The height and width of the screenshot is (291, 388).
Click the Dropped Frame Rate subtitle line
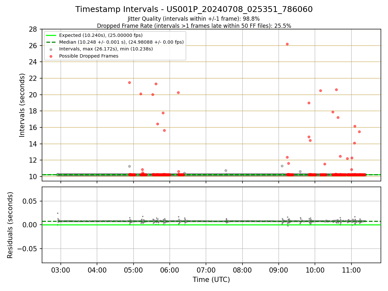(x=194, y=26)
